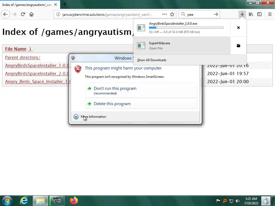This screenshot has height=206, width=275.
Task: Click the URL address field
Action: [x=107, y=14]
